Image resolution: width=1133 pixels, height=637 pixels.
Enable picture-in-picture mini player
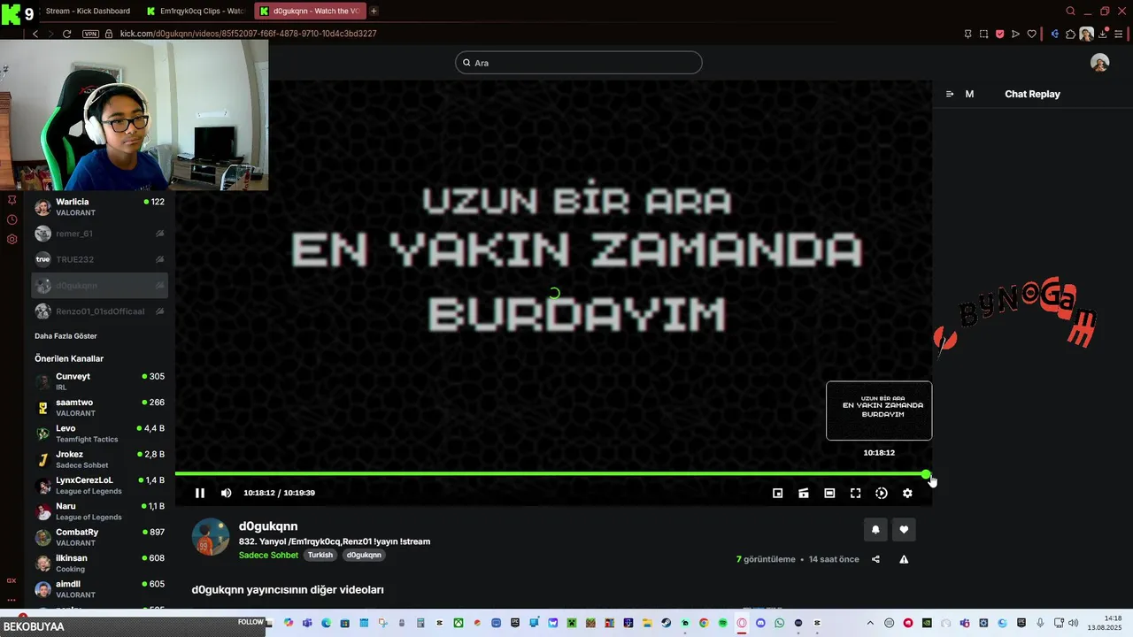[778, 493]
